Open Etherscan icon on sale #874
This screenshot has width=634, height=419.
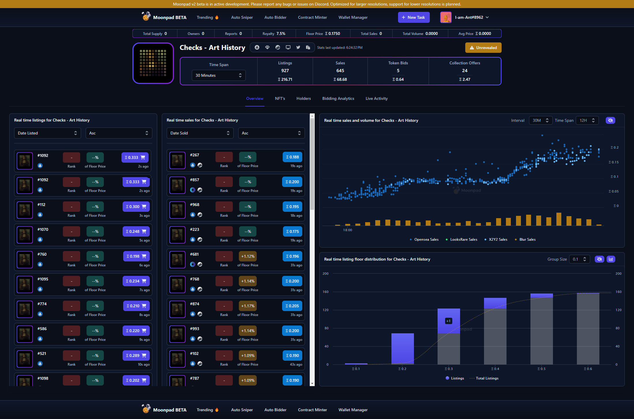[200, 314]
